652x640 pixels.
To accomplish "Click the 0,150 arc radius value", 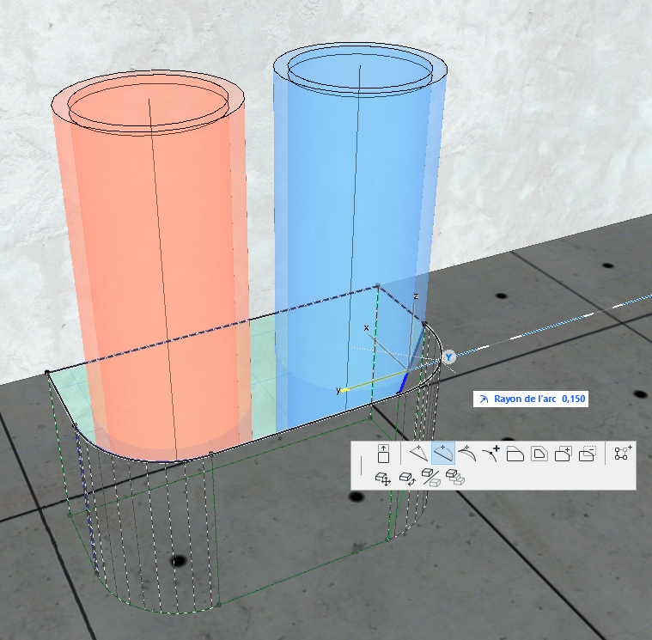I will [574, 399].
